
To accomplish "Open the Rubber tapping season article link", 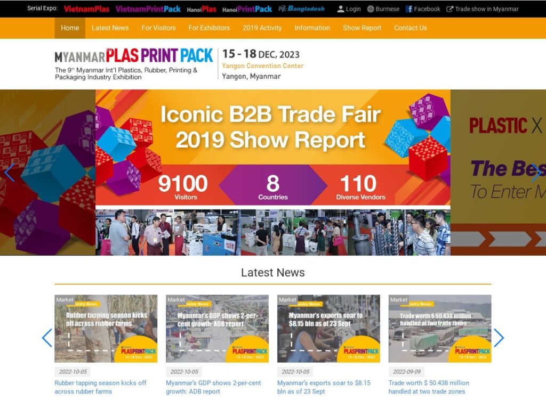I will tap(100, 387).
